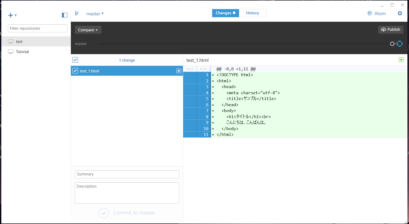Open repository in Atom editor
Screen dimensions: 409x224
pyautogui.click(x=376, y=13)
